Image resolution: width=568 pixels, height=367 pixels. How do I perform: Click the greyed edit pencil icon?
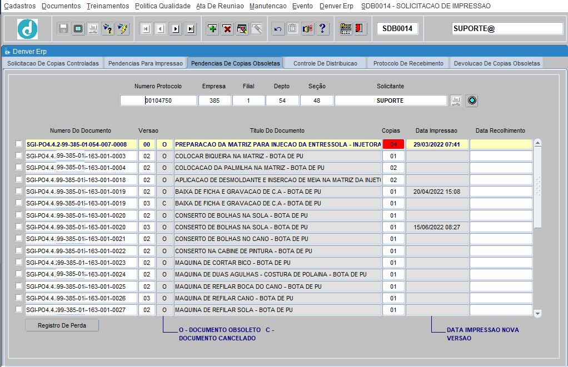257,28
